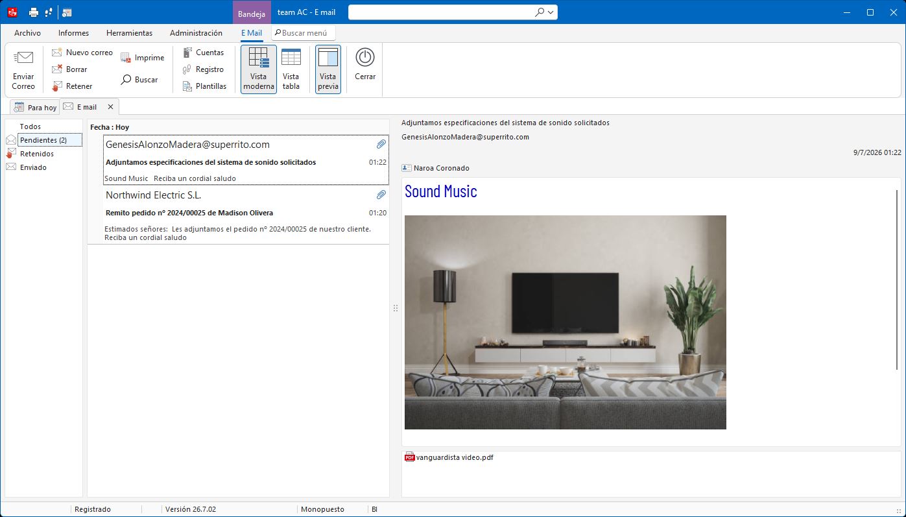The image size is (906, 517).
Task: Click the sender address in preview header
Action: tap(465, 137)
